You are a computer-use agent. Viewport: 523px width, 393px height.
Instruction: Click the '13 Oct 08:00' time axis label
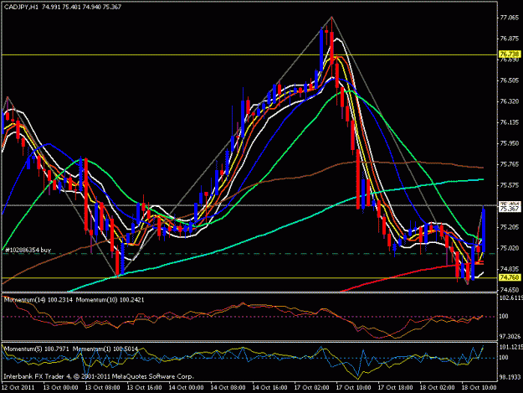[102, 388]
